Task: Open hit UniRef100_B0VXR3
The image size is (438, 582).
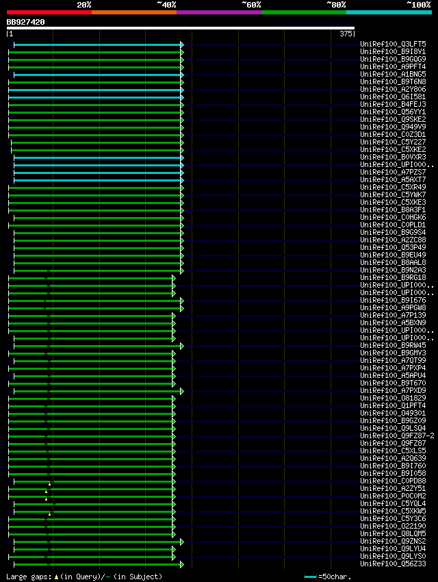Action: (393, 157)
